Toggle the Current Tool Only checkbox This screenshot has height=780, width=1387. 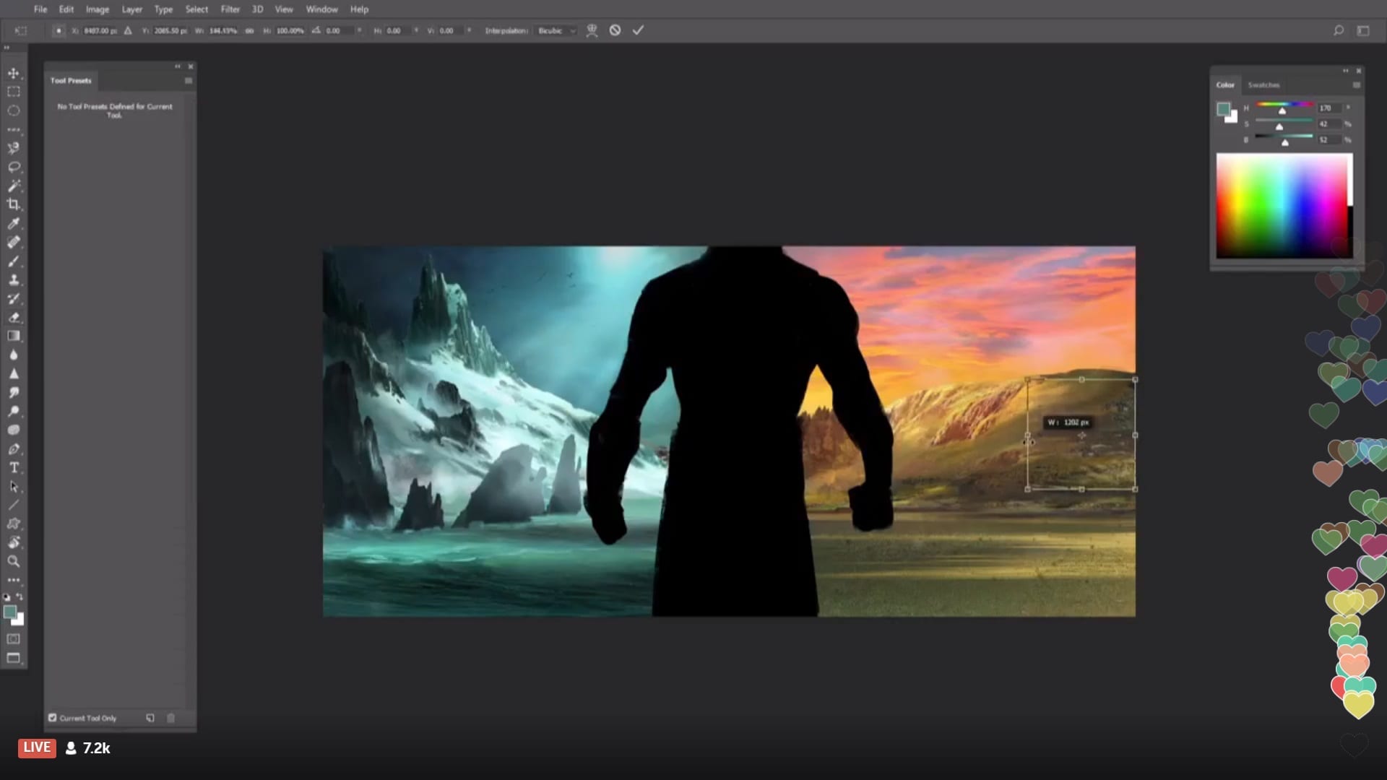tap(52, 718)
